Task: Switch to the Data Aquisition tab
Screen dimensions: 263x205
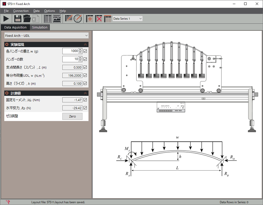Action: [16, 27]
